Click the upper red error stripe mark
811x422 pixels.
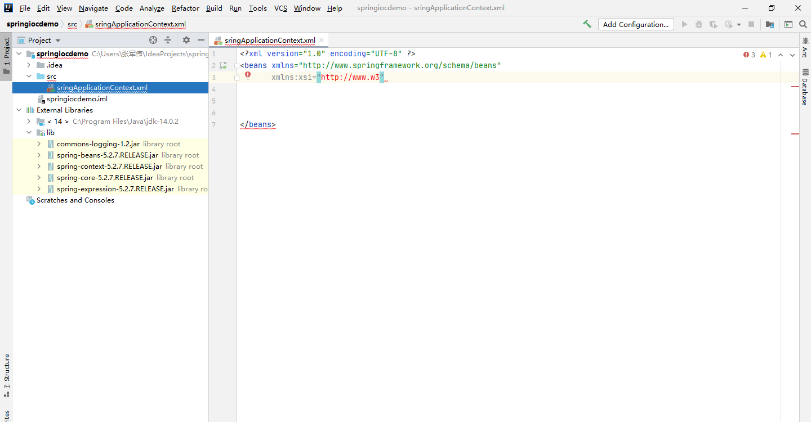pyautogui.click(x=795, y=87)
